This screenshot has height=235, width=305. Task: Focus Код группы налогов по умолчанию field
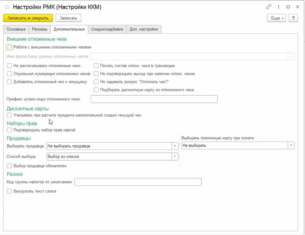pyautogui.click(x=138, y=182)
